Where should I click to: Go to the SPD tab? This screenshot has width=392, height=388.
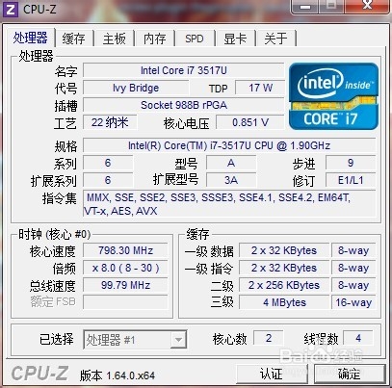tap(195, 39)
